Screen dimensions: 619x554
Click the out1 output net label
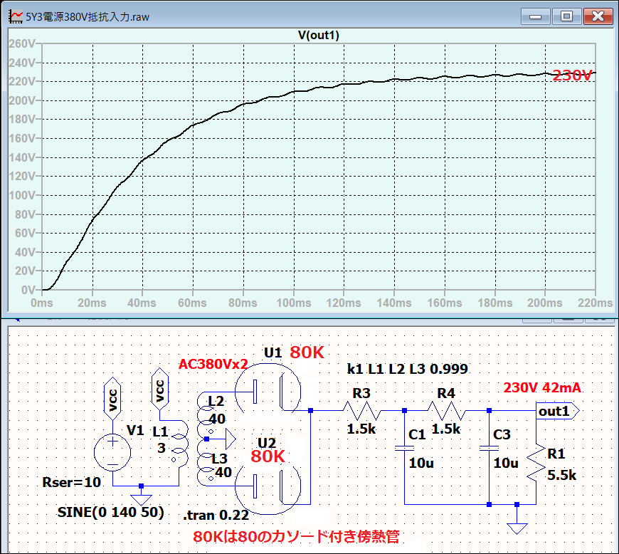tap(557, 411)
